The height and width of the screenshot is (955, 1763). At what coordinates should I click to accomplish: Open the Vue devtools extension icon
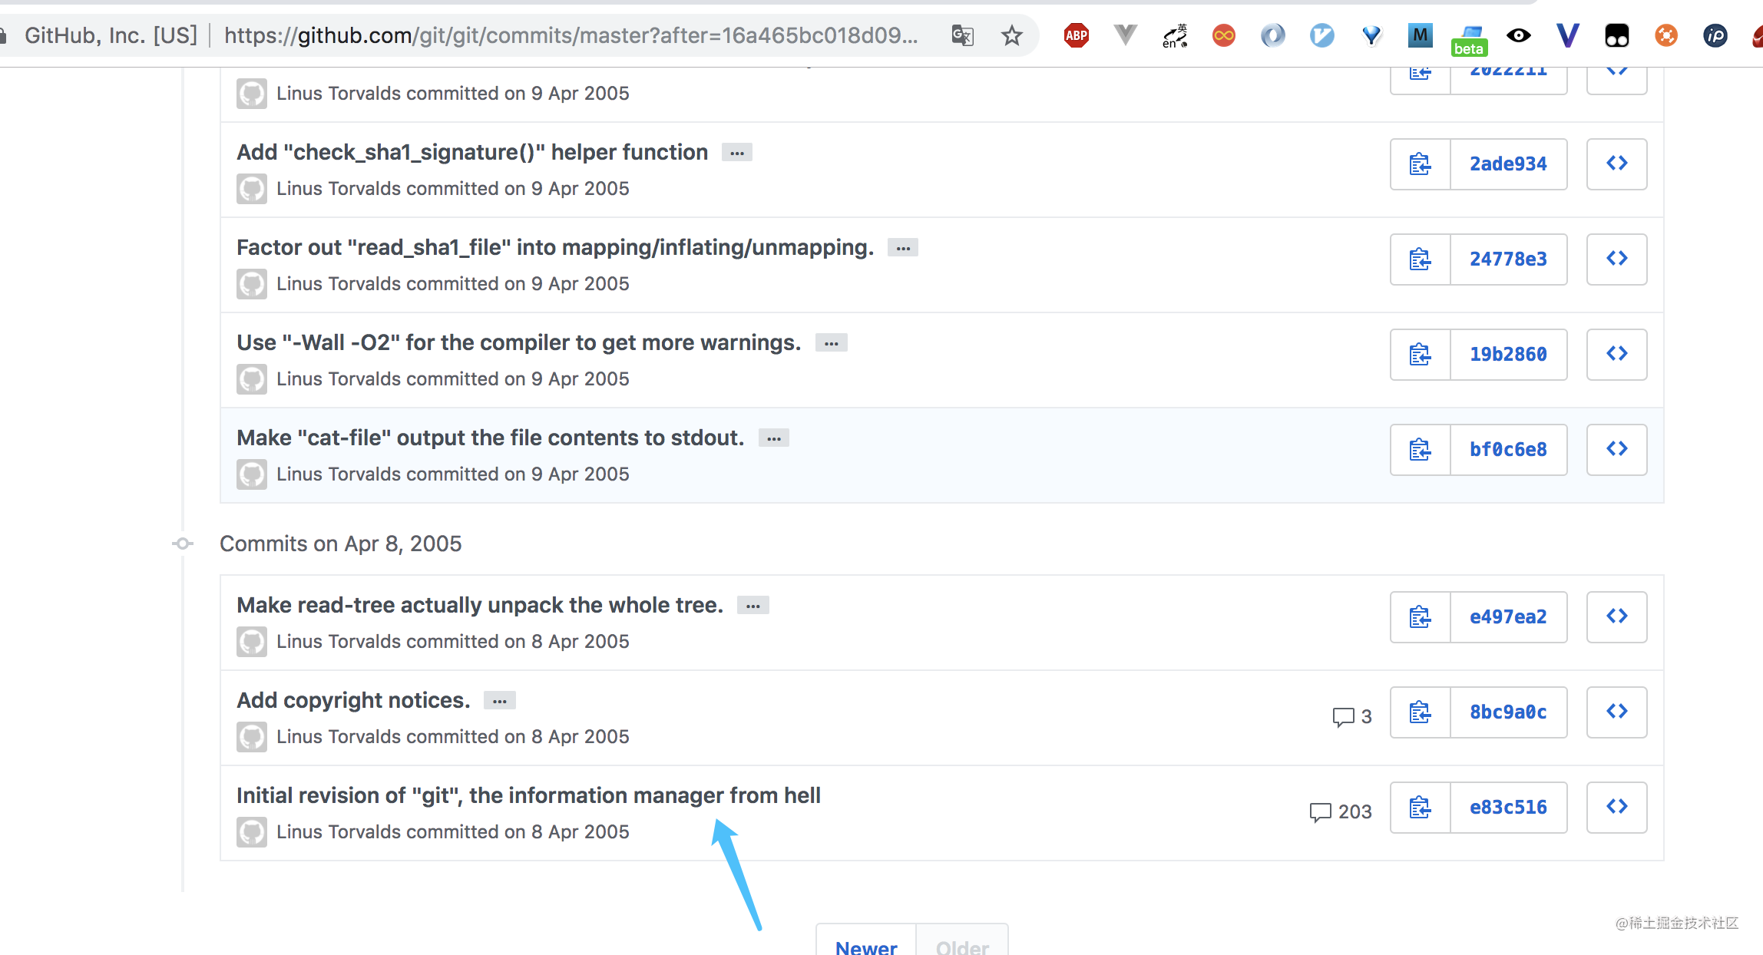(1126, 35)
